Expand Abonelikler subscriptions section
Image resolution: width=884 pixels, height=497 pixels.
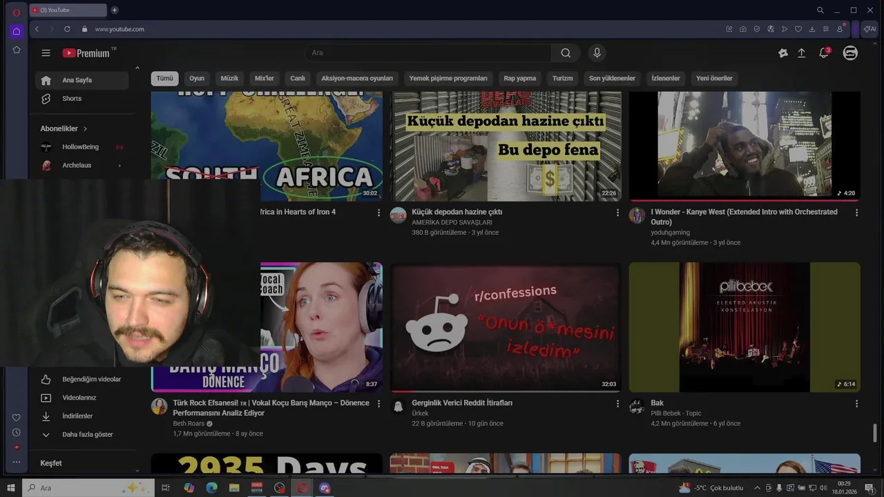point(64,128)
